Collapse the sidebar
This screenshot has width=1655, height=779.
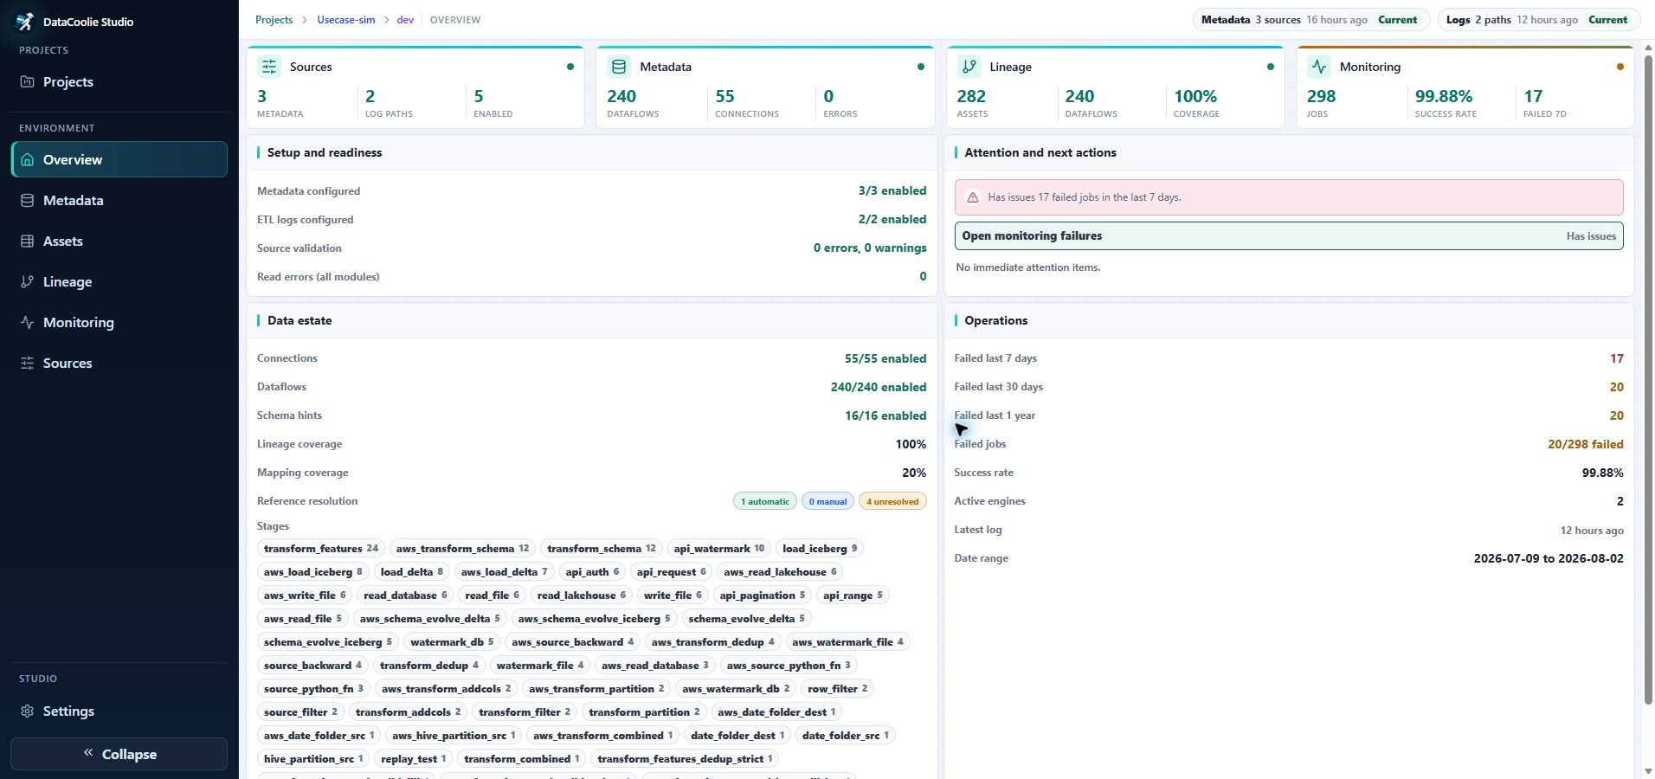point(119,754)
